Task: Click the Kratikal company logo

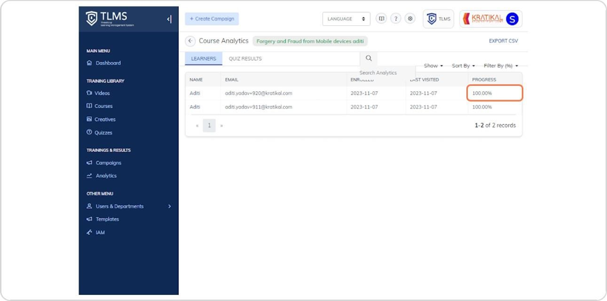Action: (x=483, y=19)
